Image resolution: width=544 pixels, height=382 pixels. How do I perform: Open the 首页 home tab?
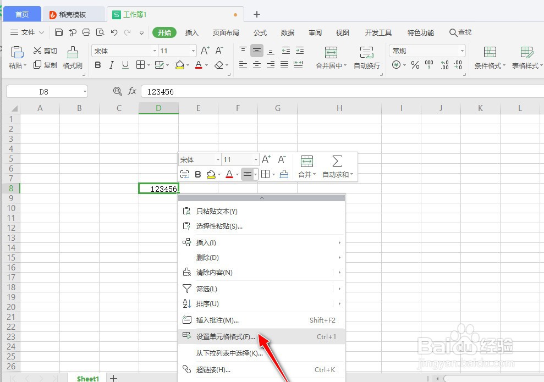(x=22, y=14)
